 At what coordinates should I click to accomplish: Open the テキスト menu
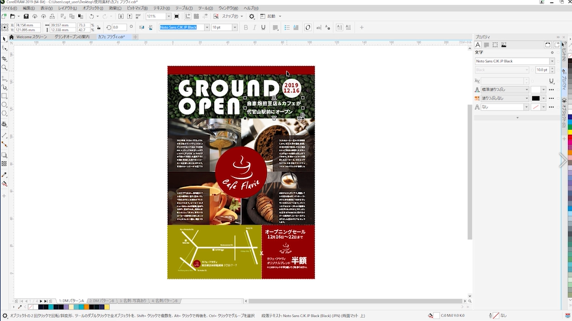pos(161,8)
